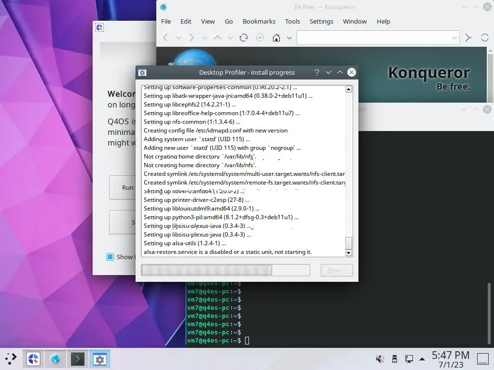
Task: Click the install progress bar
Action: click(226, 270)
